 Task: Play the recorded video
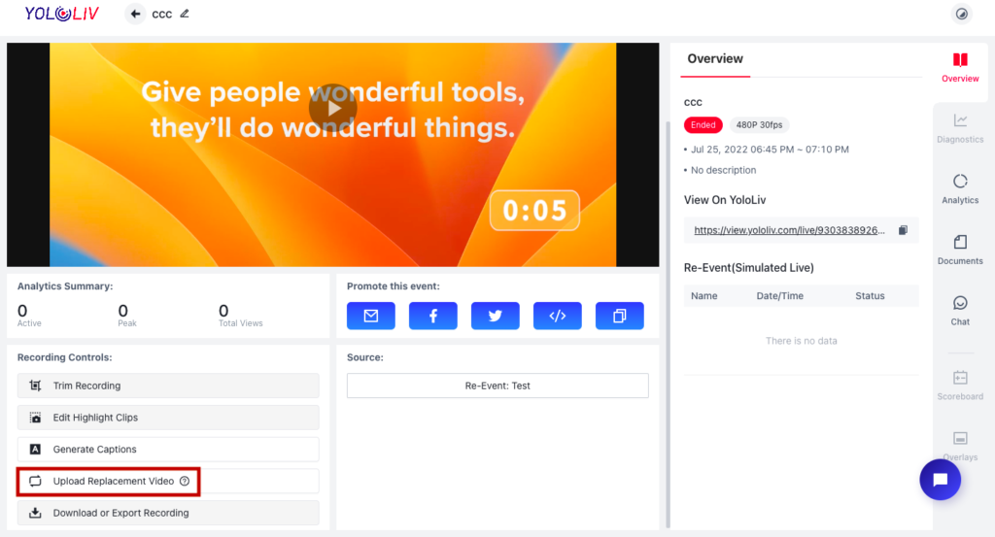coord(332,109)
